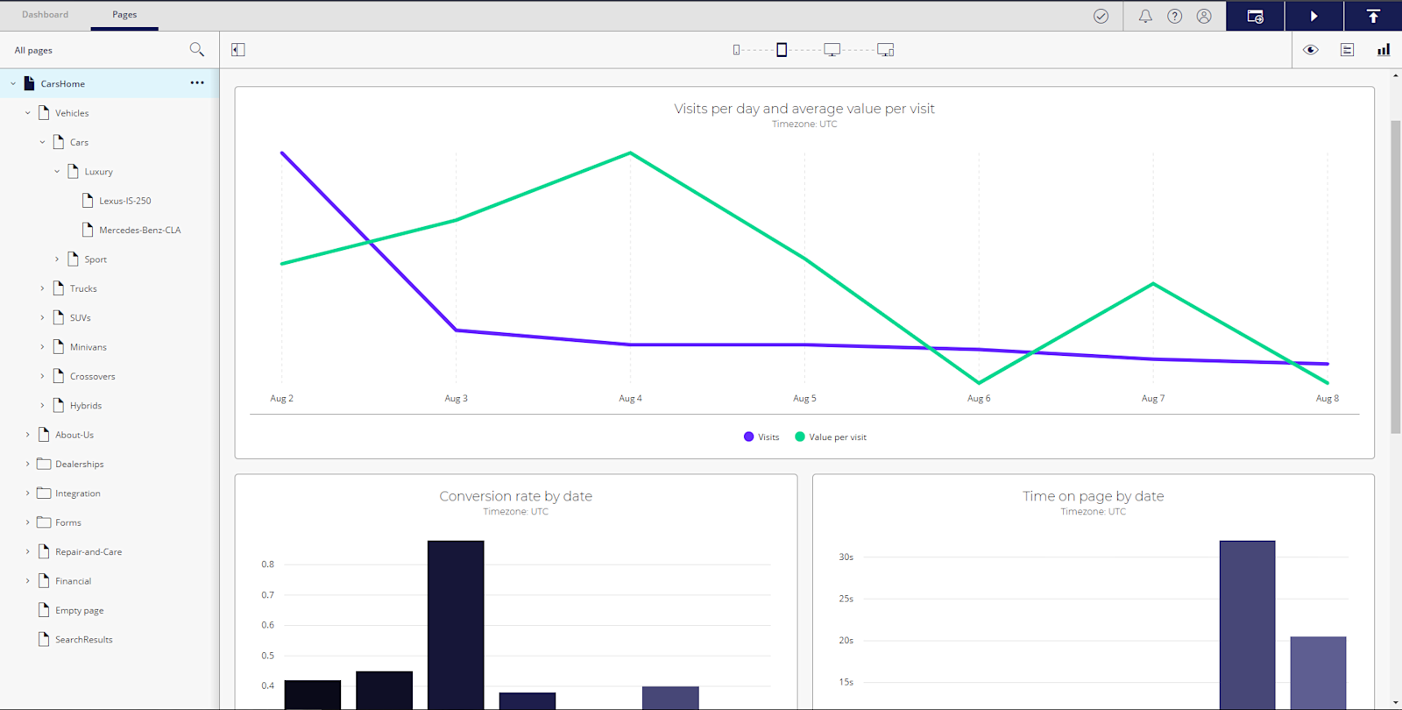Expand the SUVs tree node

42,318
